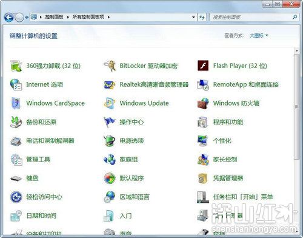
Task: Click the magnifier search icon
Action: point(295,17)
